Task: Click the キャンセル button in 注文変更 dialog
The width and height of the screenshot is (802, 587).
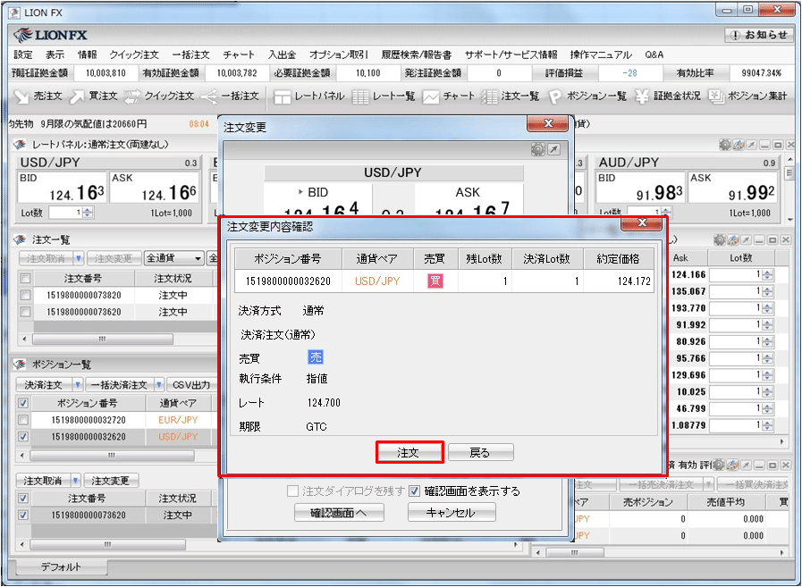Action: click(452, 513)
